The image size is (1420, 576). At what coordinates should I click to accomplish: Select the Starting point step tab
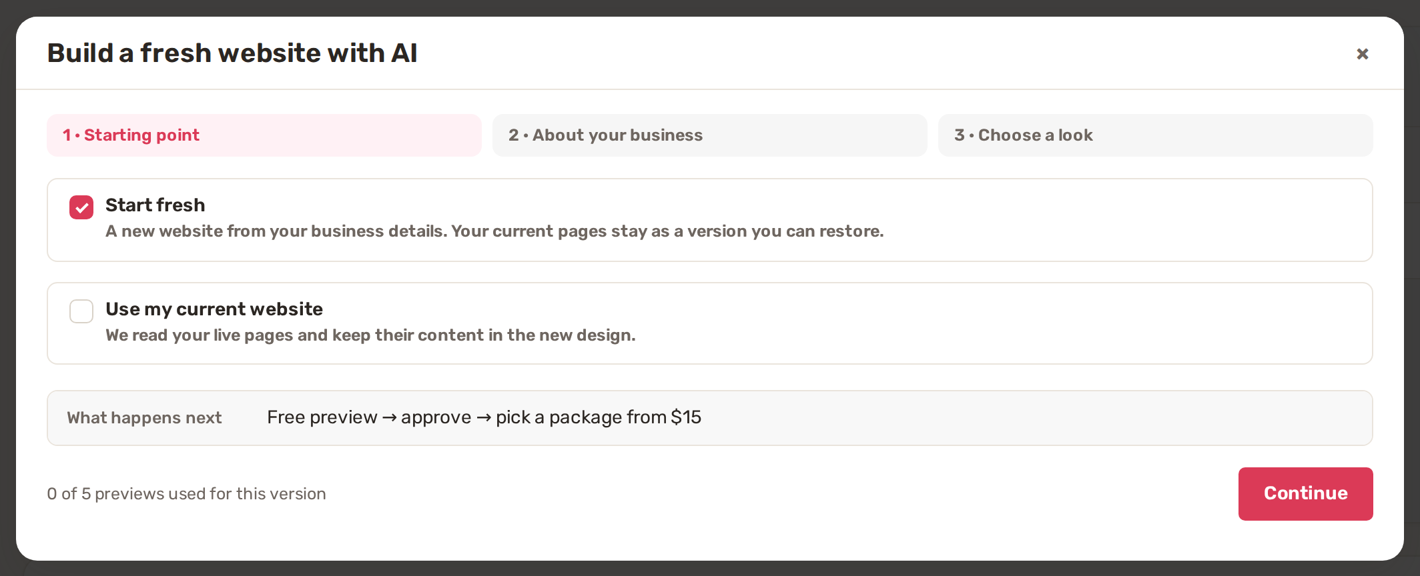[264, 135]
